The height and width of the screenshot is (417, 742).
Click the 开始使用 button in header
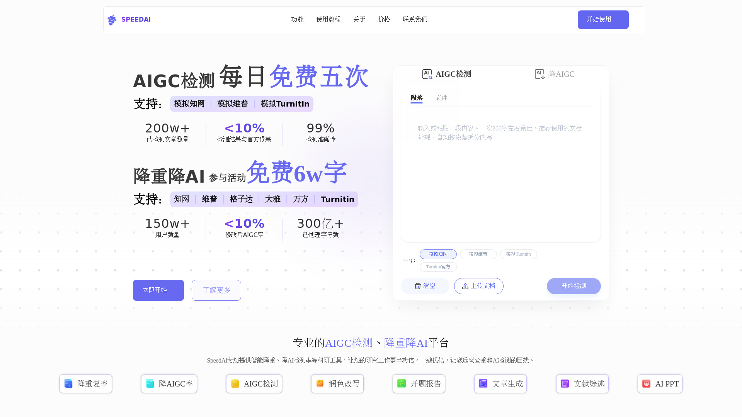(x=603, y=19)
